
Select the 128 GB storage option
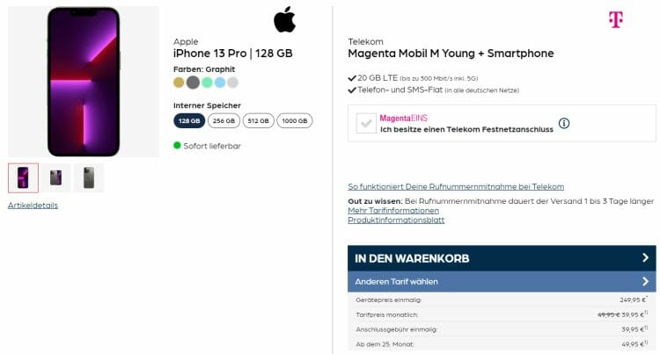[189, 121]
